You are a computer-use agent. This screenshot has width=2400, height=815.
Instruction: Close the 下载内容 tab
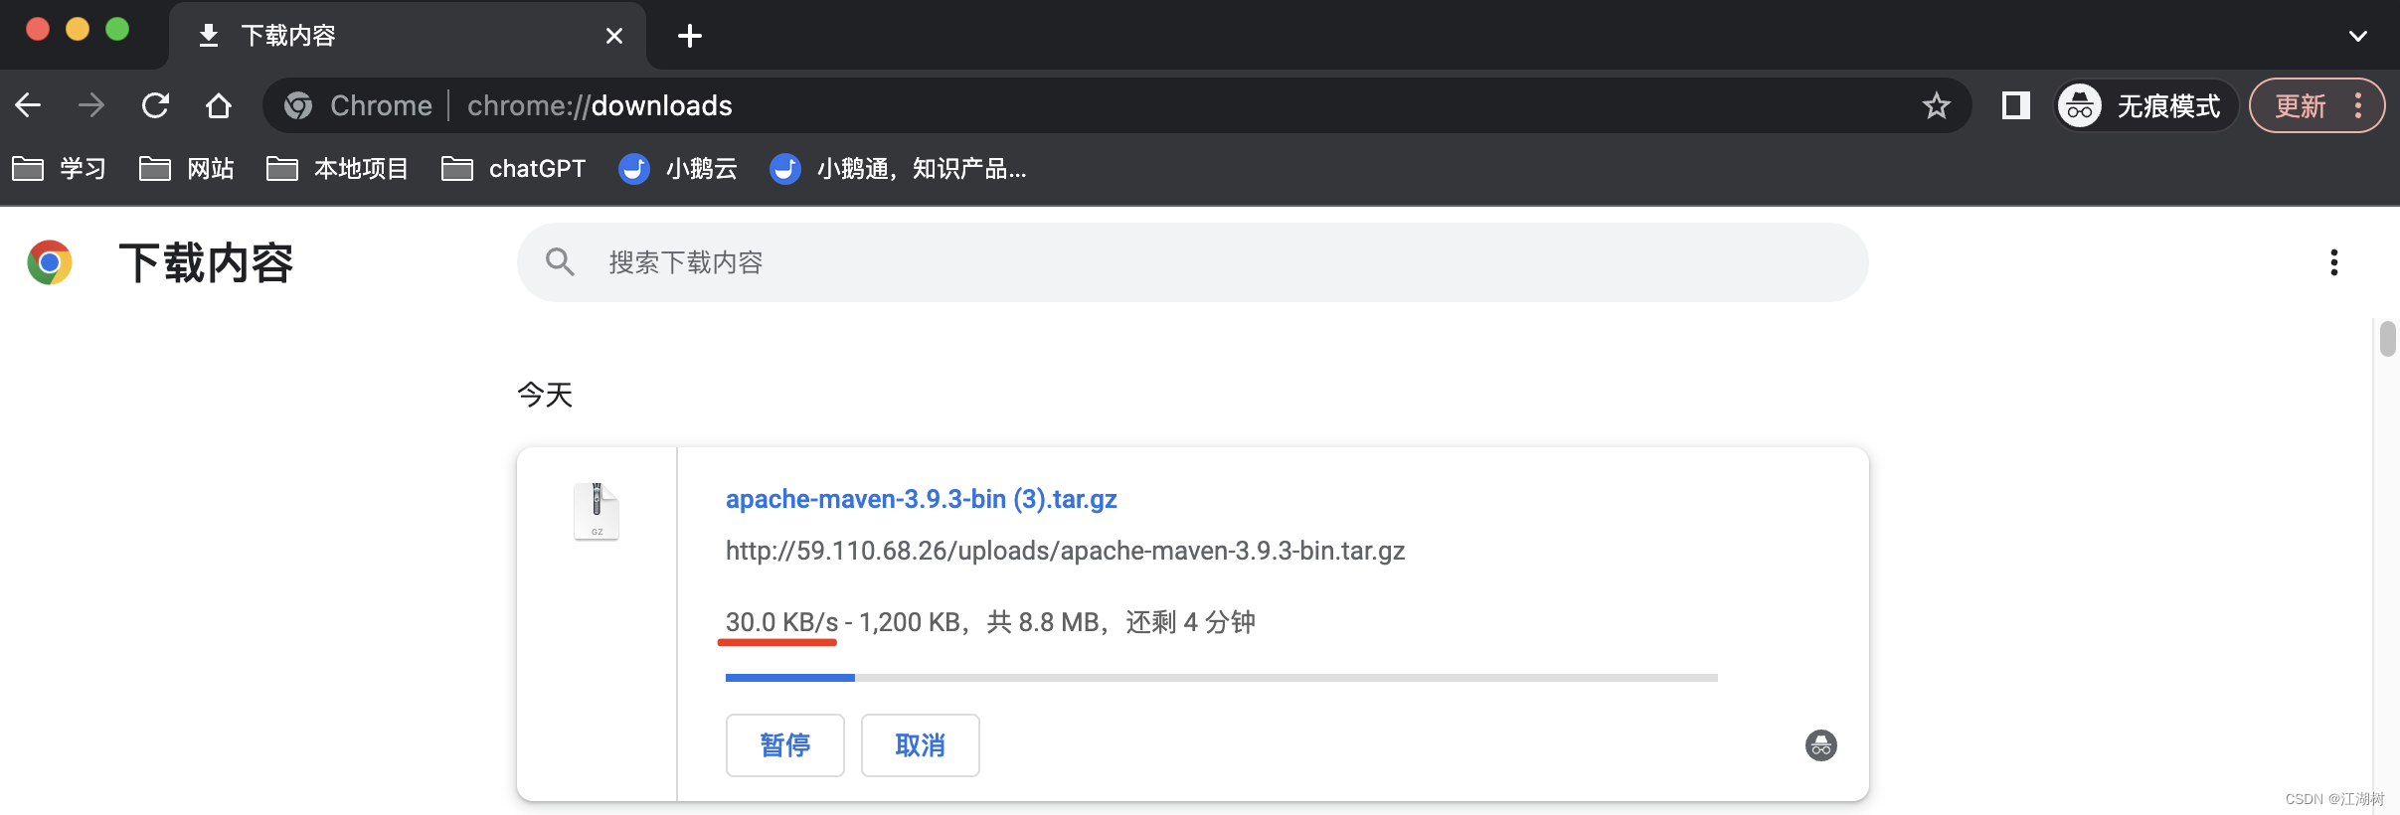[614, 36]
